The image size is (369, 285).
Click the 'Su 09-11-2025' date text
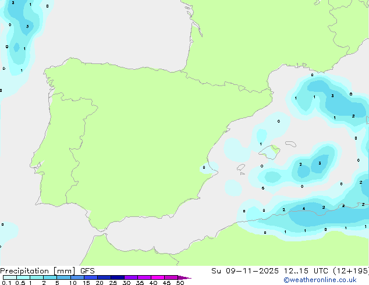point(245,271)
